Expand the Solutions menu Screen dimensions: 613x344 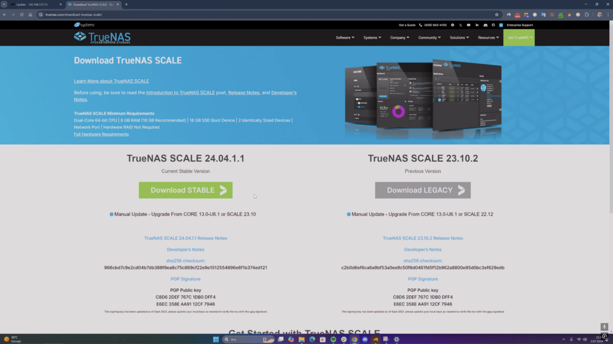tap(459, 38)
